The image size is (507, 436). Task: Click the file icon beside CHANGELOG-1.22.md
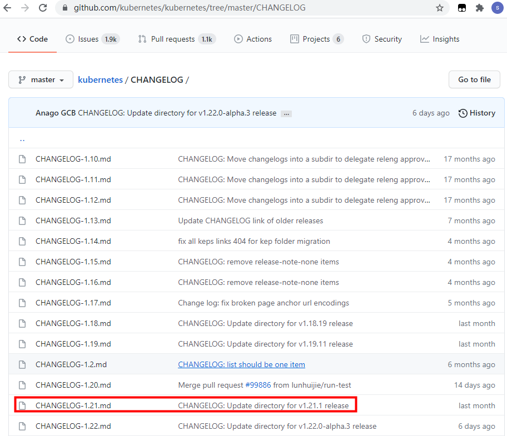tap(22, 427)
